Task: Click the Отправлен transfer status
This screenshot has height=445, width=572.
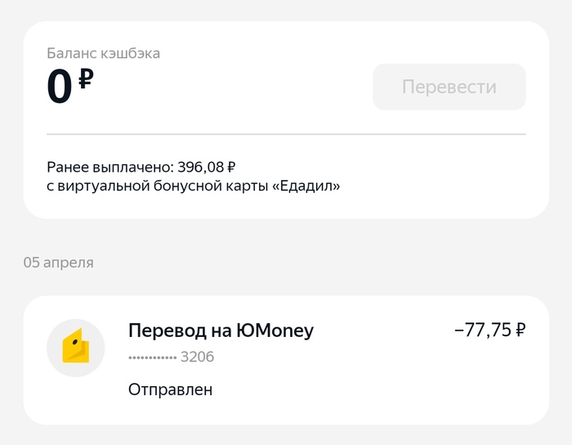Action: coord(170,389)
